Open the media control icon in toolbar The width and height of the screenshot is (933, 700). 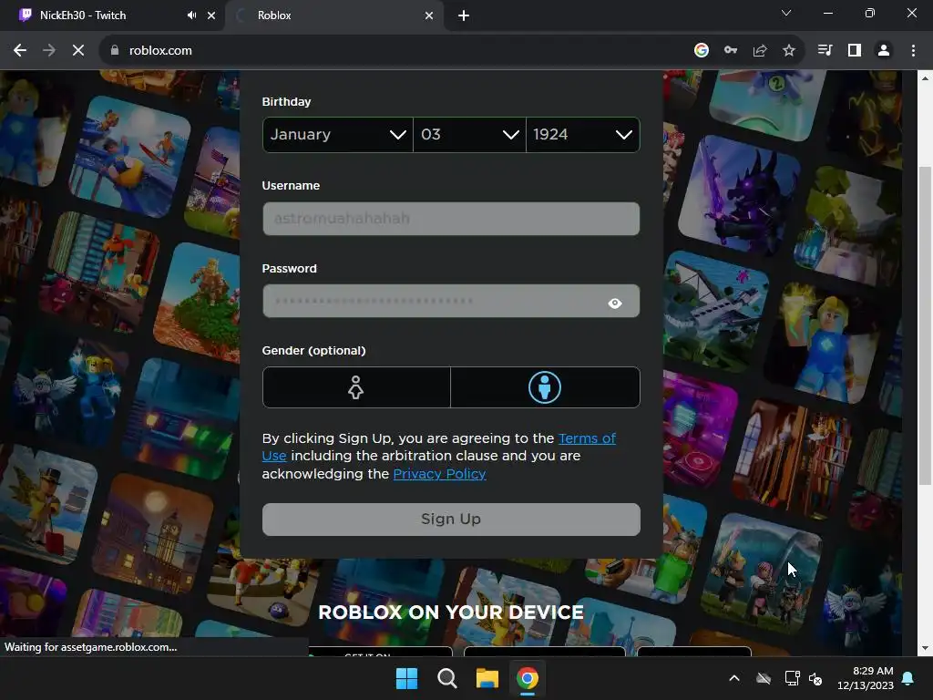click(825, 51)
